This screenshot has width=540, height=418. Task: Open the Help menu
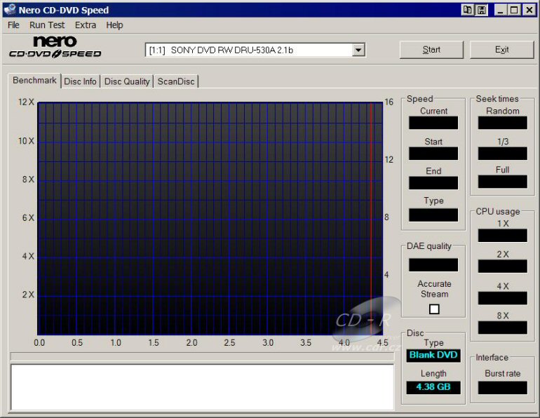pos(114,25)
